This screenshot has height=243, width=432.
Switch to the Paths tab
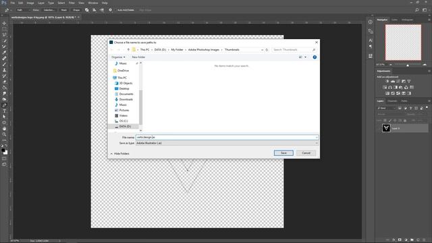point(404,101)
